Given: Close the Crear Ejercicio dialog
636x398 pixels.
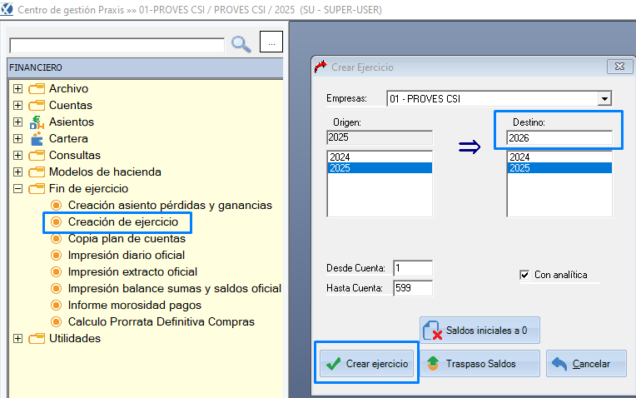Looking at the screenshot, I should pos(619,67).
